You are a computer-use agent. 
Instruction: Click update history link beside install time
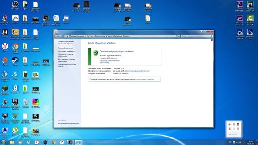pyautogui.click(x=137, y=71)
